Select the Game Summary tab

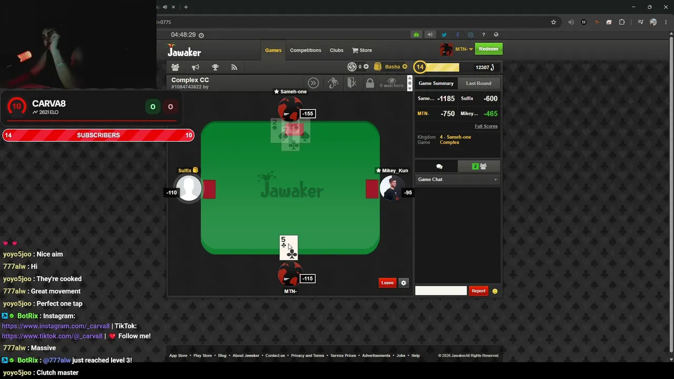(x=436, y=83)
